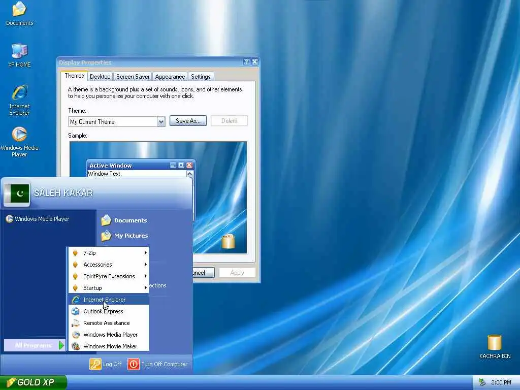Click the All Programs button
Viewport: 520px width, 390px height.
(34, 345)
